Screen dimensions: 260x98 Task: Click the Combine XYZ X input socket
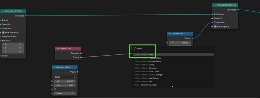coord(167,43)
